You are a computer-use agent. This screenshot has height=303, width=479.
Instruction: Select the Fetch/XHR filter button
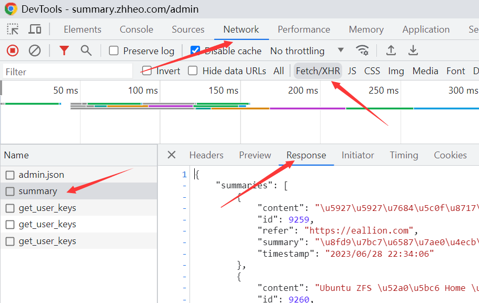pyautogui.click(x=318, y=71)
